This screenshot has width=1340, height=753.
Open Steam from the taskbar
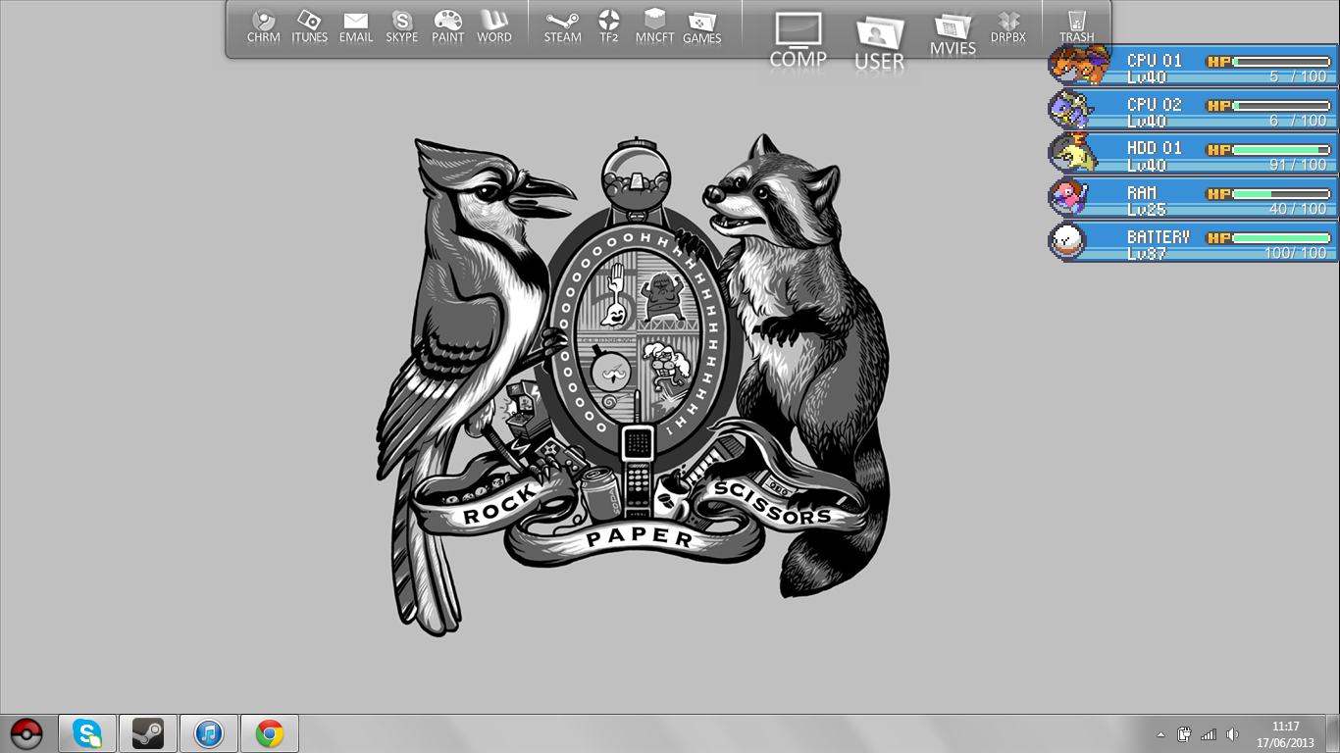click(x=148, y=733)
